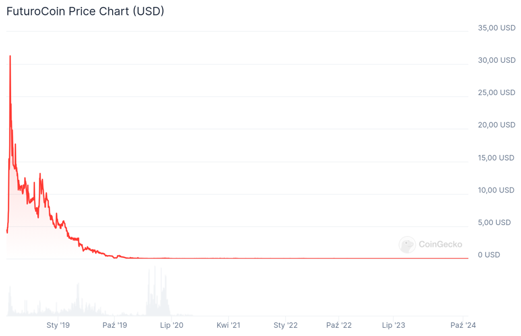Image resolution: width=521 pixels, height=336 pixels.
Task: Select the Sty '19 date label
Action: (x=58, y=325)
